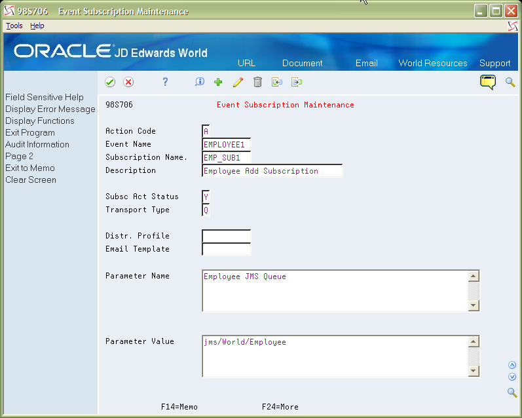Click the JD Edwards icon in menu bar
Screen dimensions: 522x418
(513, 26)
